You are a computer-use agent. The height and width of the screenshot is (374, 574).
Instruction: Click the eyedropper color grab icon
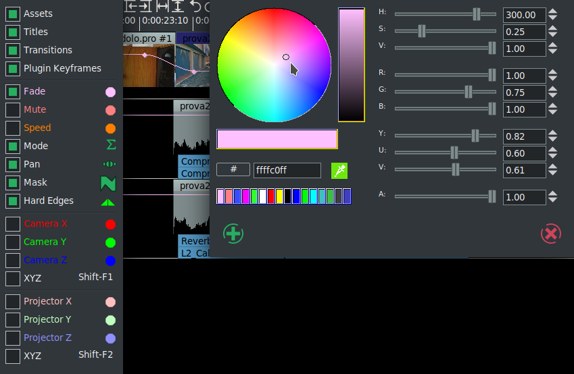pyautogui.click(x=339, y=171)
